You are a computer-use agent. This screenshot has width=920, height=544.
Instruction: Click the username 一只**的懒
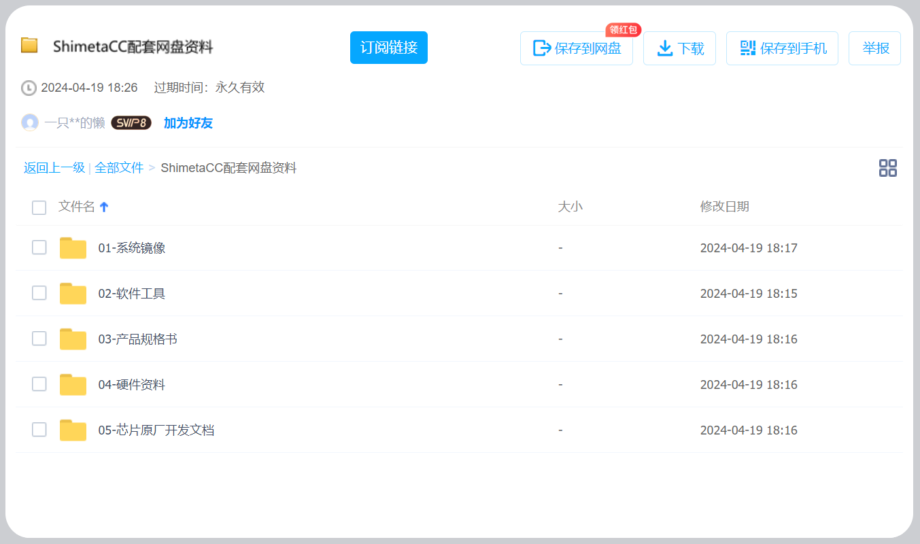click(x=75, y=123)
